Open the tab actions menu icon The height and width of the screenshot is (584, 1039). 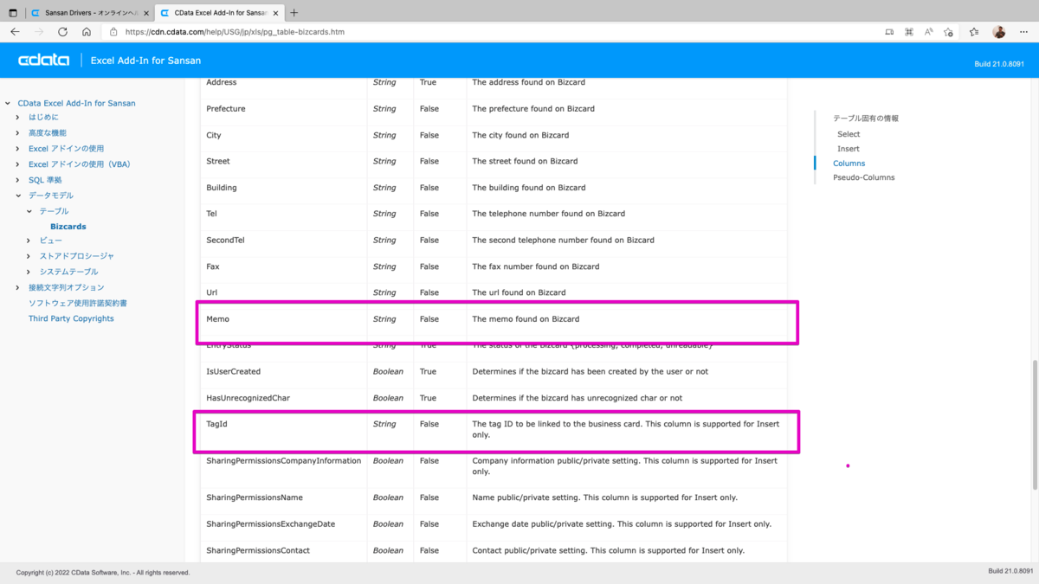pyautogui.click(x=13, y=13)
